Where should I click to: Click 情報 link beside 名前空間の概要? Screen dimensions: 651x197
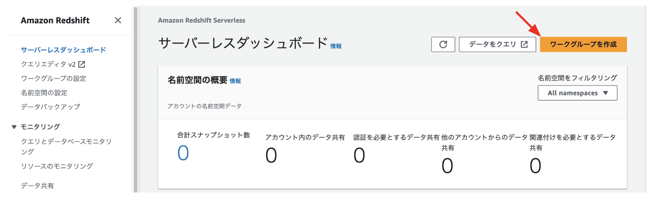coord(235,81)
